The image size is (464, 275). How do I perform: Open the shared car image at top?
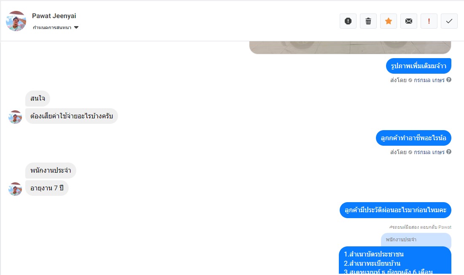(x=350, y=48)
